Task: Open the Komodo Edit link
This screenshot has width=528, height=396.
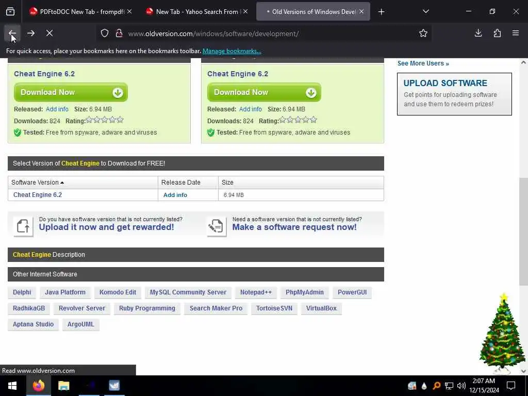Action: [x=118, y=292]
